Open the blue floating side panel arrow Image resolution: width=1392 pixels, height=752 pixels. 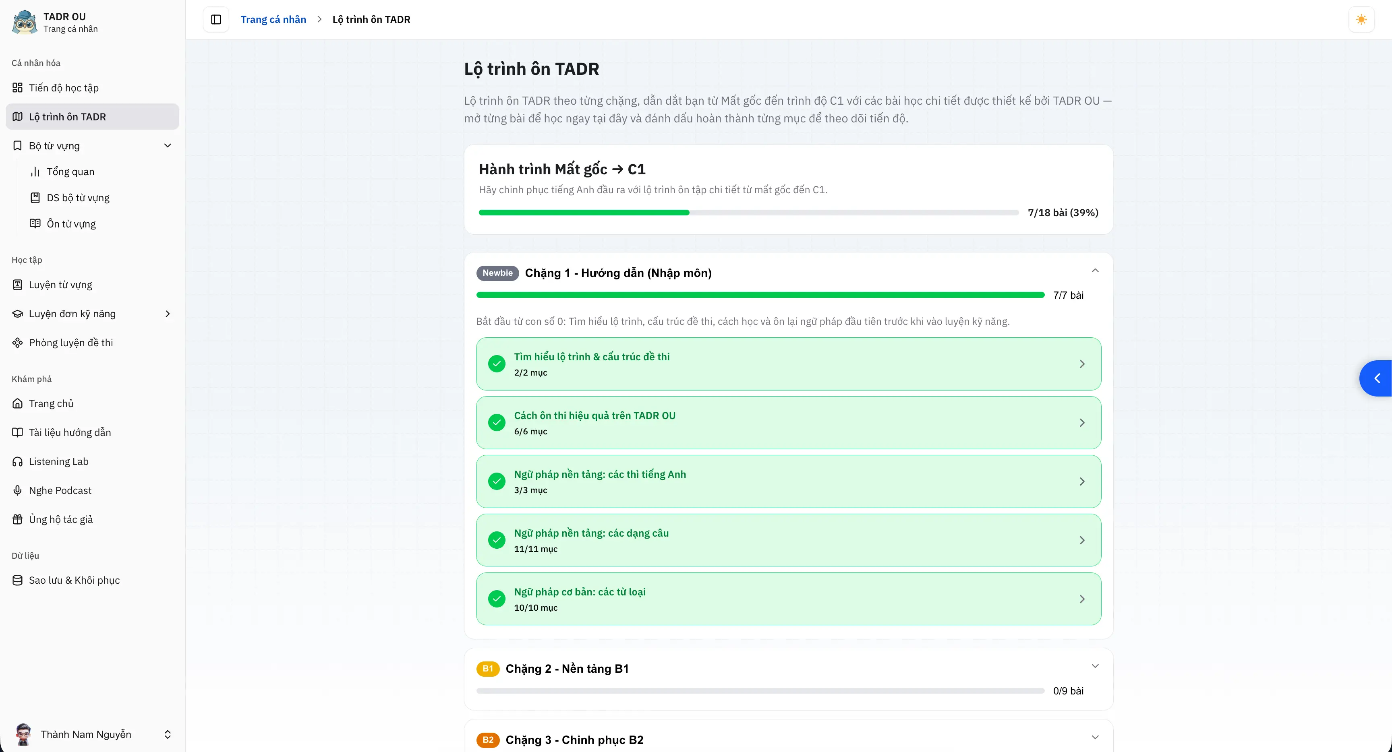pyautogui.click(x=1376, y=378)
